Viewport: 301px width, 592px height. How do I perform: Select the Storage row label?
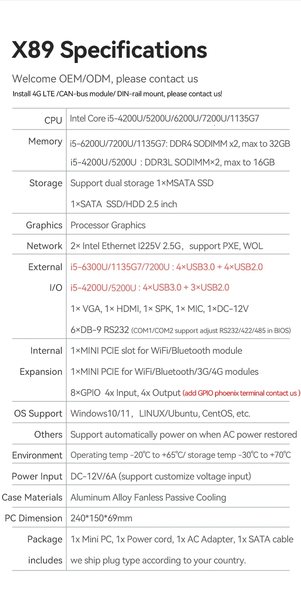(x=46, y=183)
